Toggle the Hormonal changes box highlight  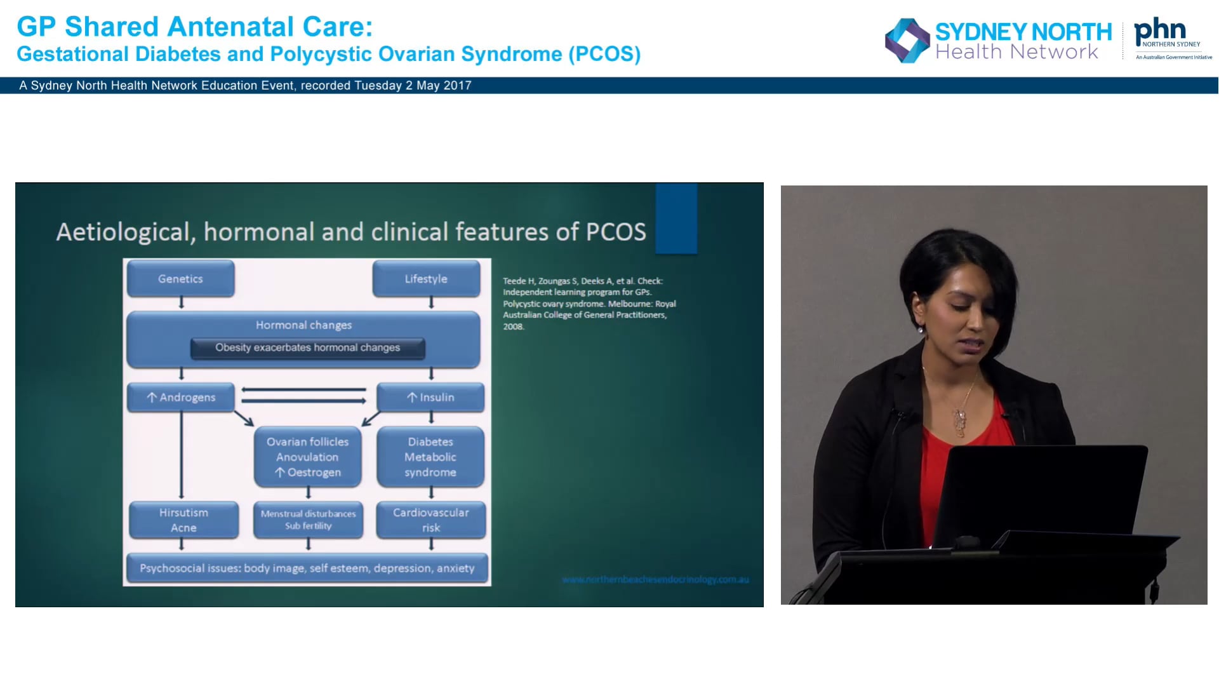tap(303, 325)
